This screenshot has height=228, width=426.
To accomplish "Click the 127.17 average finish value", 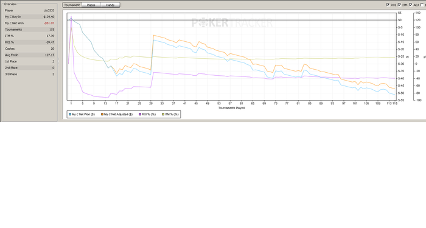I will coord(49,55).
